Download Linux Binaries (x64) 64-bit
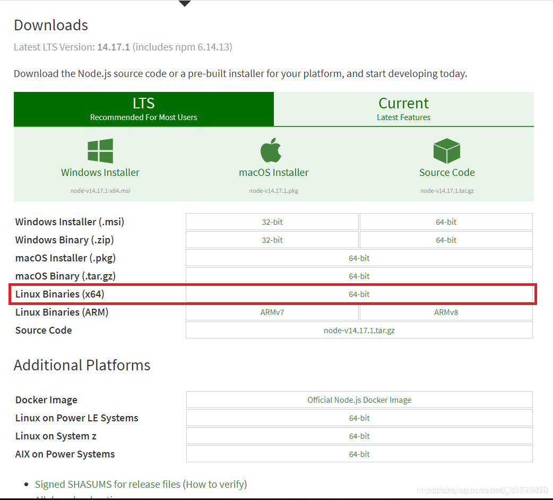This screenshot has width=553, height=500. pyautogui.click(x=359, y=294)
